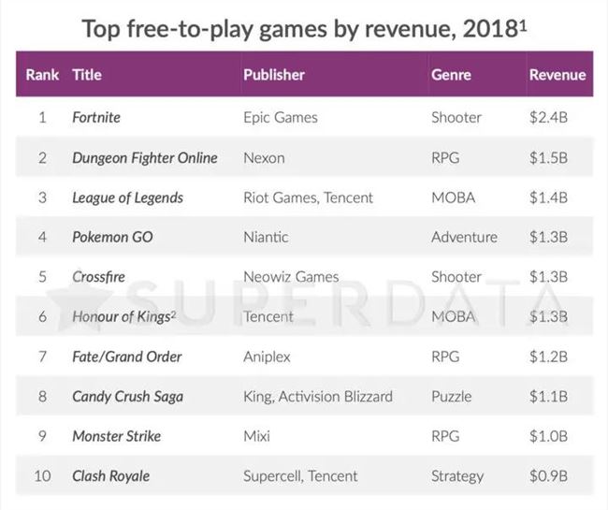The image size is (608, 510).
Task: Click the Pokemon GO title
Action: point(112,237)
